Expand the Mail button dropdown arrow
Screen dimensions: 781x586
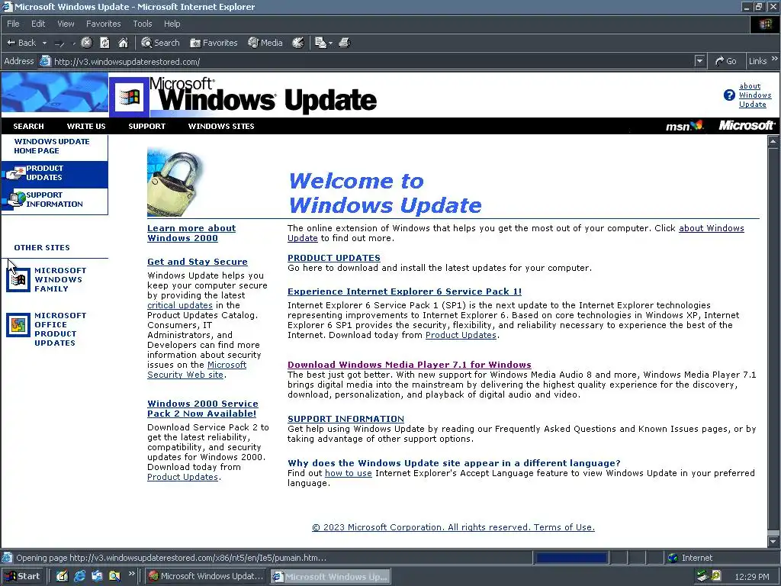point(330,43)
